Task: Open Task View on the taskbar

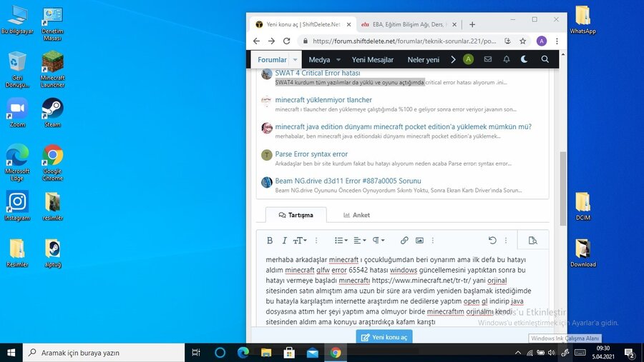Action: [196, 353]
